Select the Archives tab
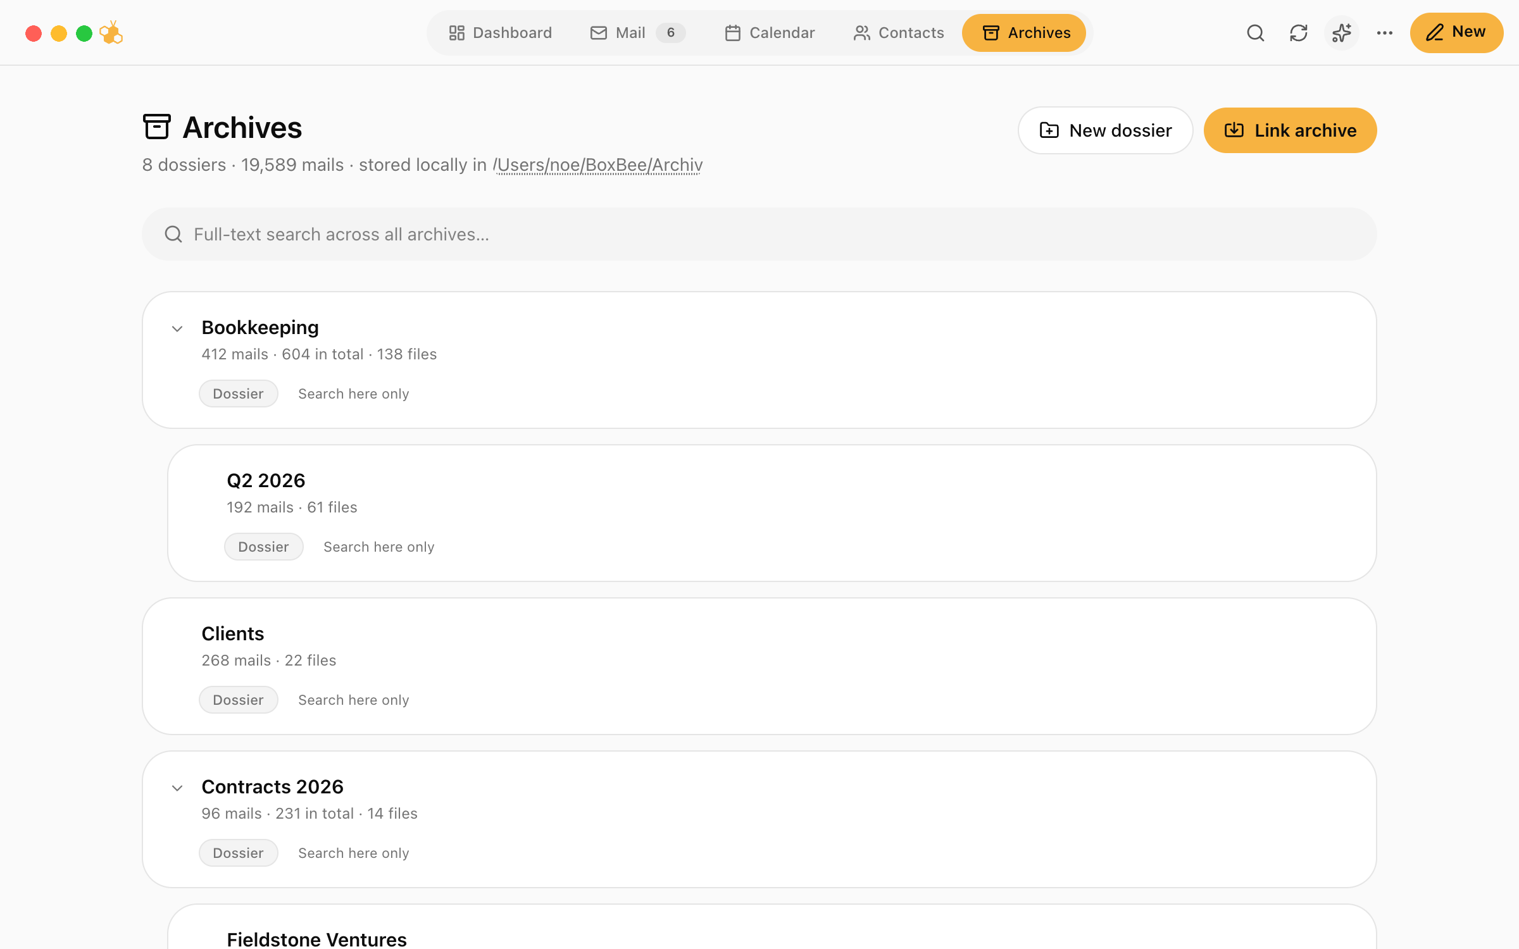1519x949 pixels. [x=1024, y=33]
